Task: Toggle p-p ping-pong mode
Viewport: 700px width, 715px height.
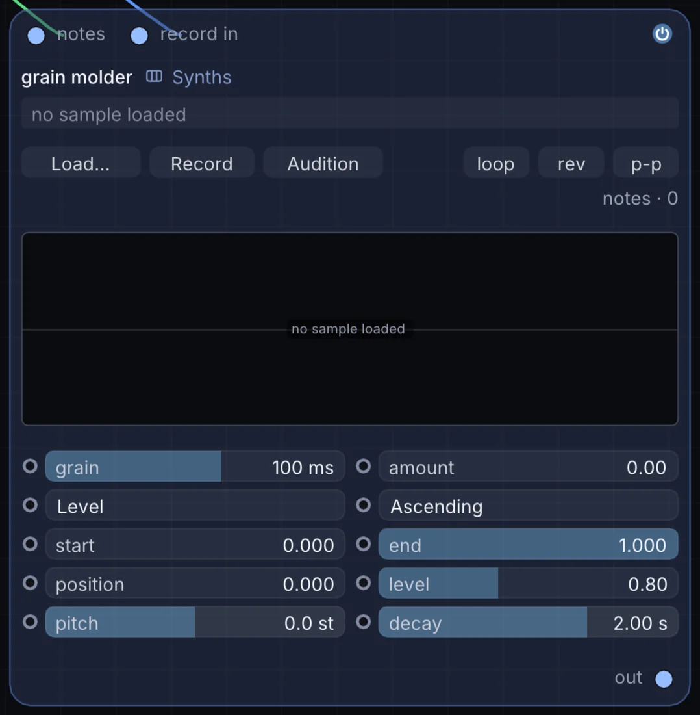Action: point(646,162)
